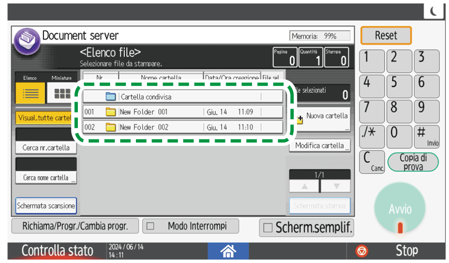Image resolution: width=449 pixels, height=263 pixels.
Task: Tap keypad number 7
Action: pyautogui.click(x=372, y=111)
